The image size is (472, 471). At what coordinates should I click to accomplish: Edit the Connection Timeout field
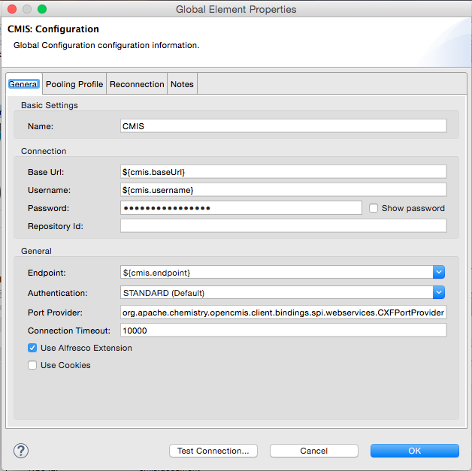point(283,331)
